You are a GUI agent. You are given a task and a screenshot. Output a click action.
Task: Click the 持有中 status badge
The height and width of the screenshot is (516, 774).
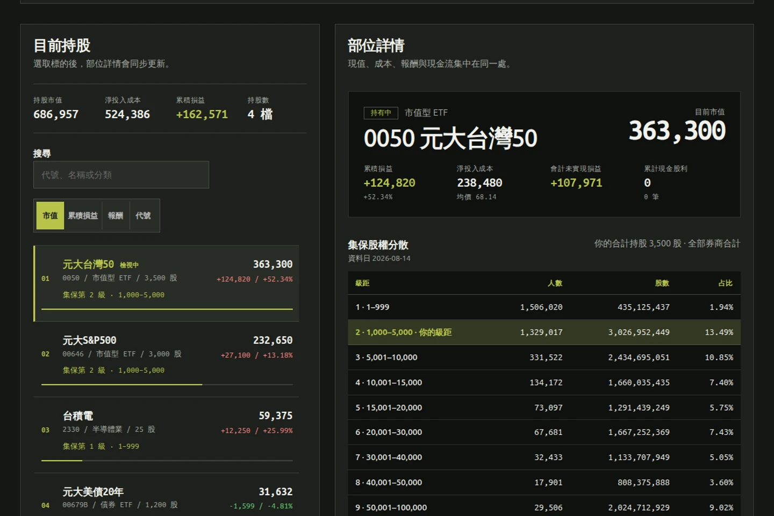click(381, 113)
